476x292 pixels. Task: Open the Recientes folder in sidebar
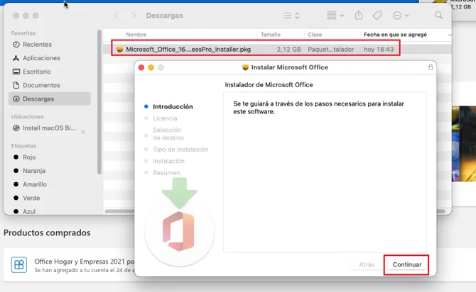tap(36, 45)
